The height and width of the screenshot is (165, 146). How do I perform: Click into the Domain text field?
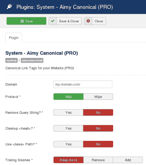[83, 84]
